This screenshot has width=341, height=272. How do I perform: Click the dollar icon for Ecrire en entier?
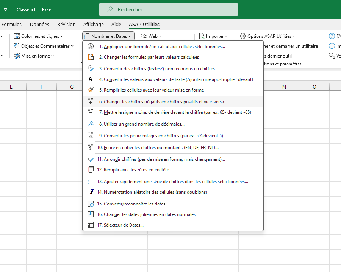pyautogui.click(x=91, y=147)
